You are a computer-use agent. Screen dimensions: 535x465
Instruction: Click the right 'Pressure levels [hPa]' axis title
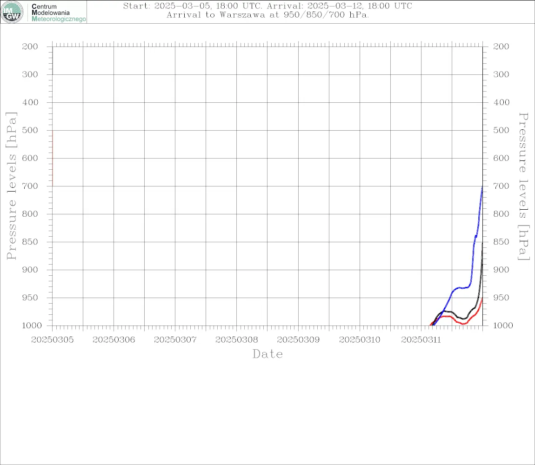tap(523, 186)
